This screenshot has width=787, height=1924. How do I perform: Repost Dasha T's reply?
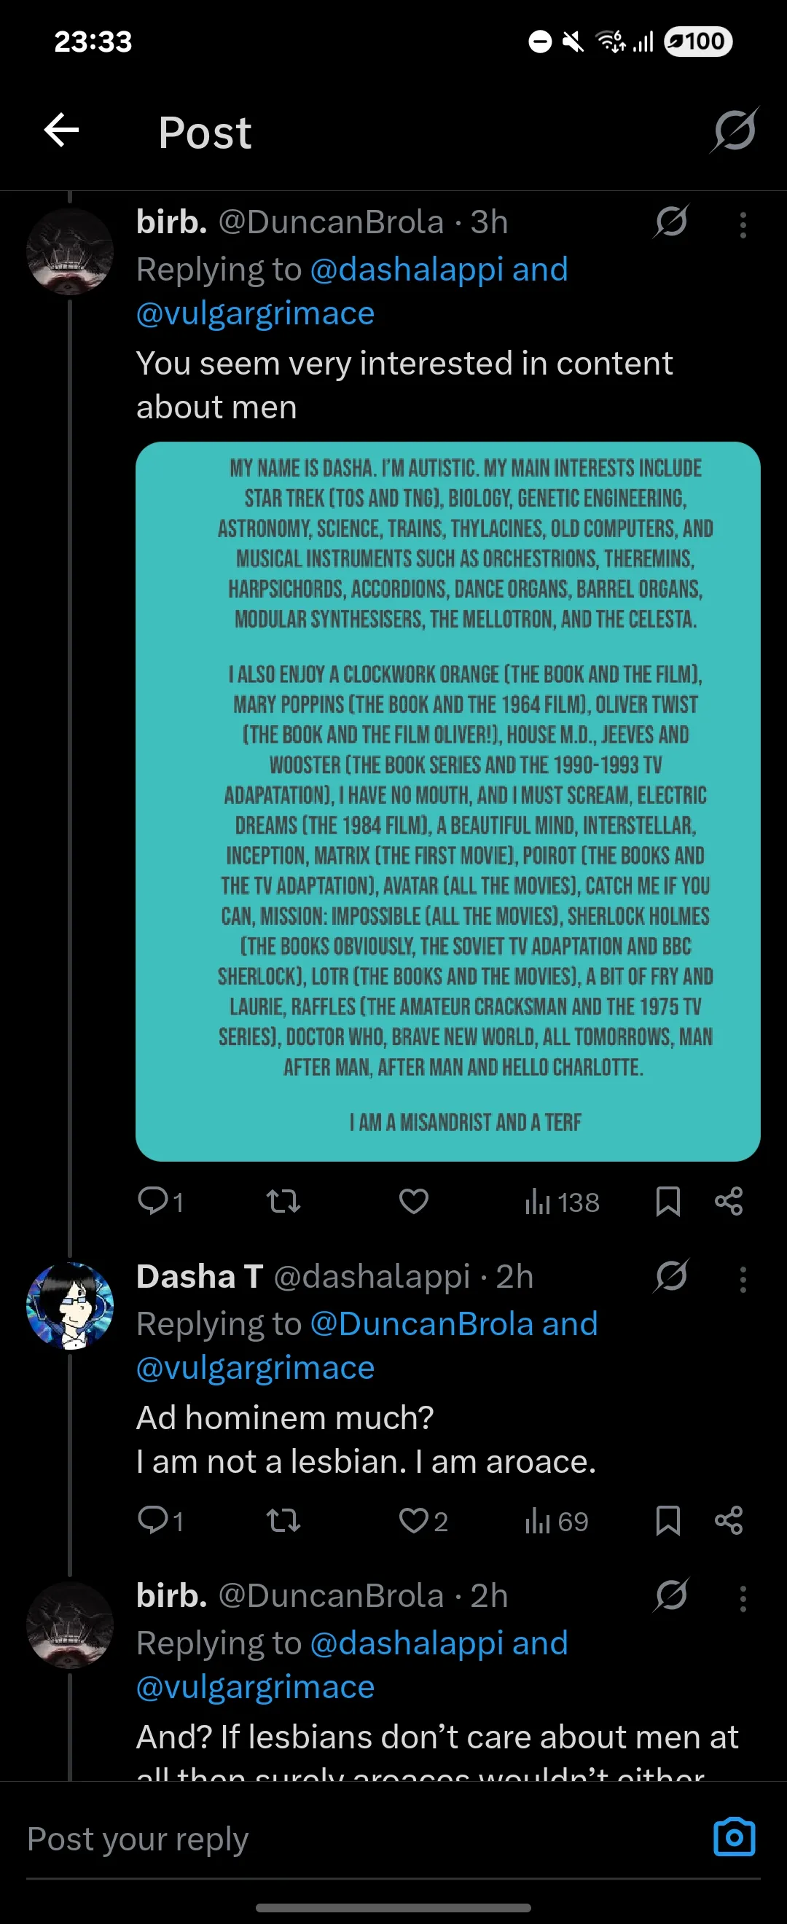point(283,1521)
